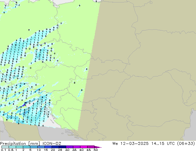
Task: Click the '14..15 UTC' time label
Action: 164,144
